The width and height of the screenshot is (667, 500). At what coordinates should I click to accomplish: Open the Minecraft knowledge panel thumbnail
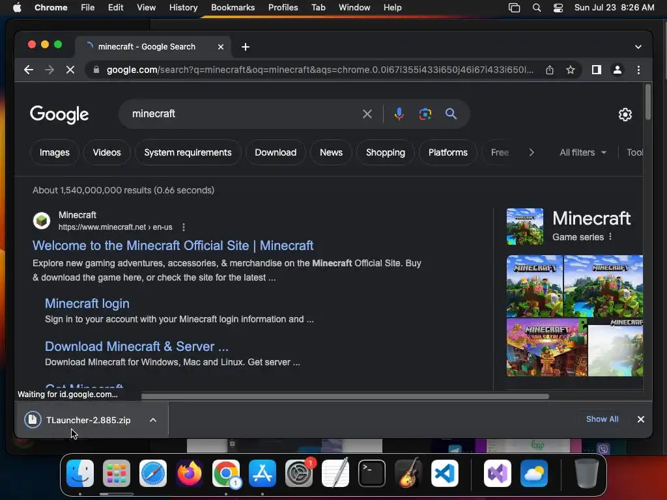[524, 226]
